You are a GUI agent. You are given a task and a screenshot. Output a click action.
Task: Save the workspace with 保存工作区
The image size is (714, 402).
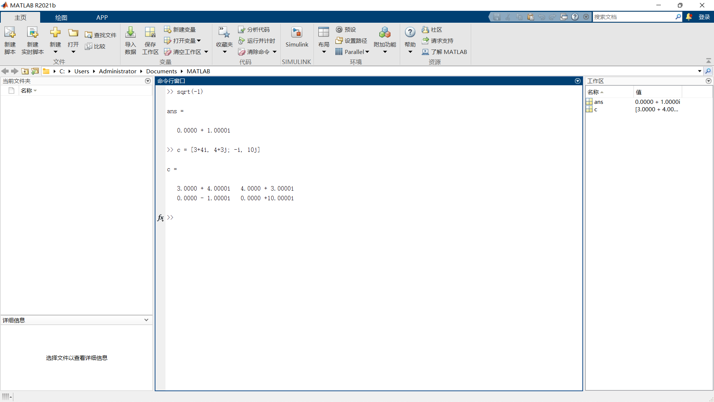150,40
